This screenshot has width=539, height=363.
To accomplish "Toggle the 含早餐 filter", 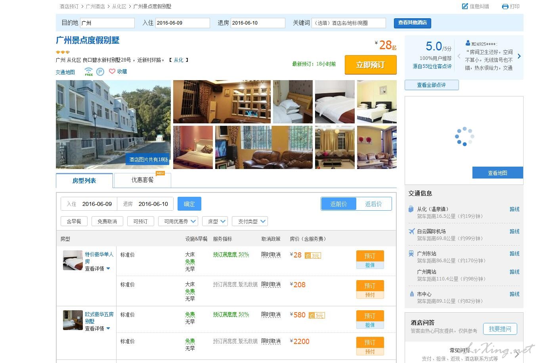I will coord(74,221).
